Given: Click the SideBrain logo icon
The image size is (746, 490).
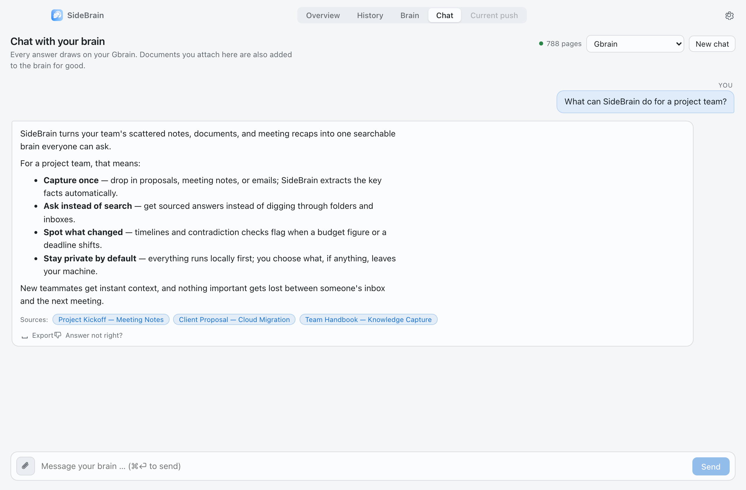Looking at the screenshot, I should tap(57, 15).
